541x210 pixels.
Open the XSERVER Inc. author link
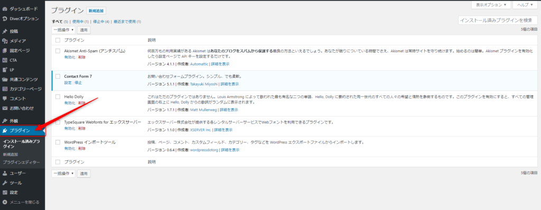[201, 130]
